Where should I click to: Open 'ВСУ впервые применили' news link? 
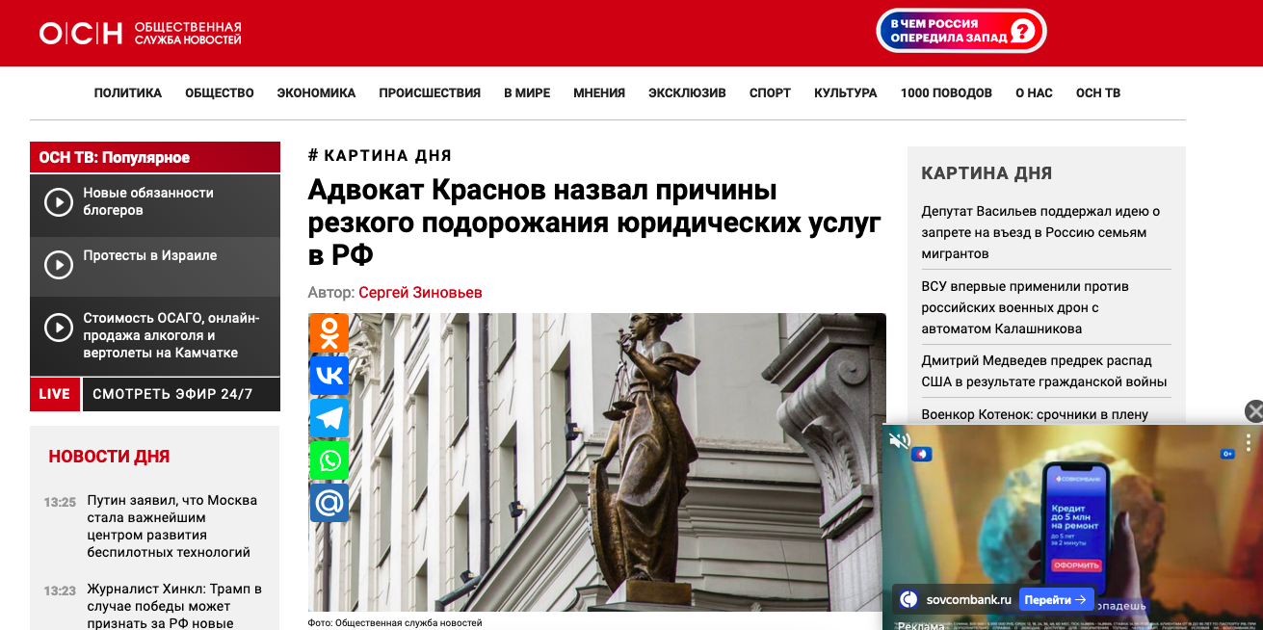[x=1024, y=307]
